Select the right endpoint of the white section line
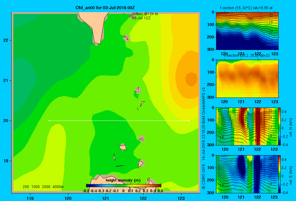The width and height of the screenshot is (296, 201). pos(189,121)
